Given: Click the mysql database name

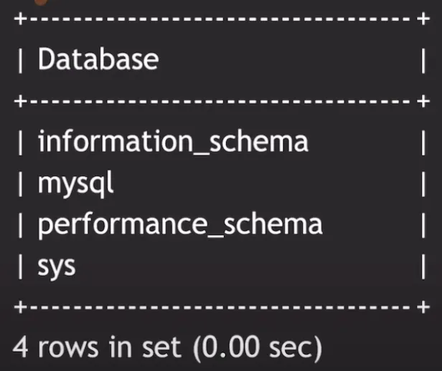Looking at the screenshot, I should pos(75,183).
